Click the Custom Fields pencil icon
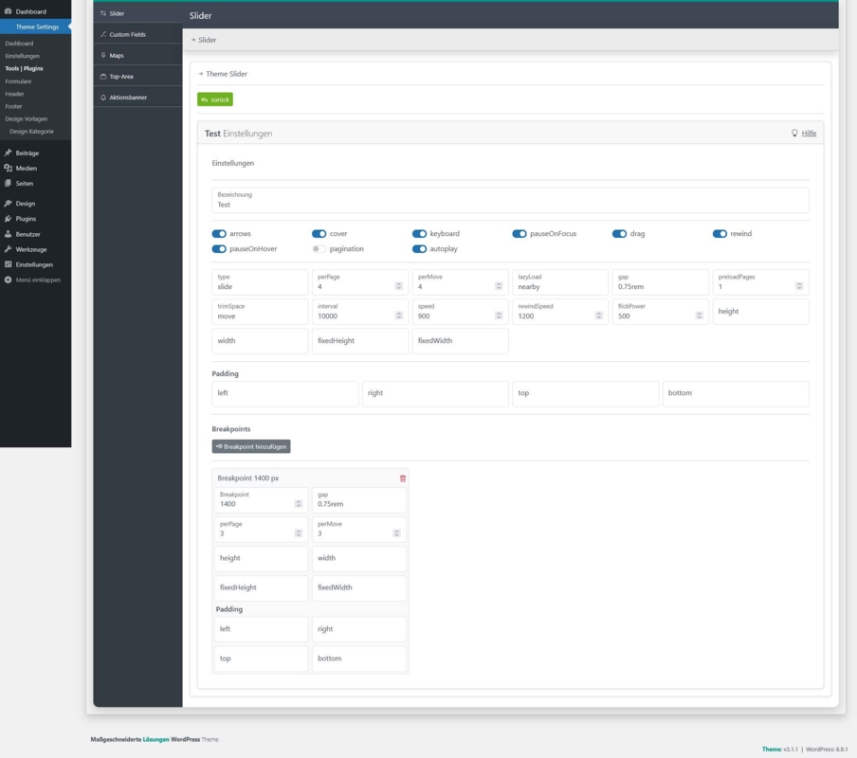The image size is (857, 758). click(103, 34)
